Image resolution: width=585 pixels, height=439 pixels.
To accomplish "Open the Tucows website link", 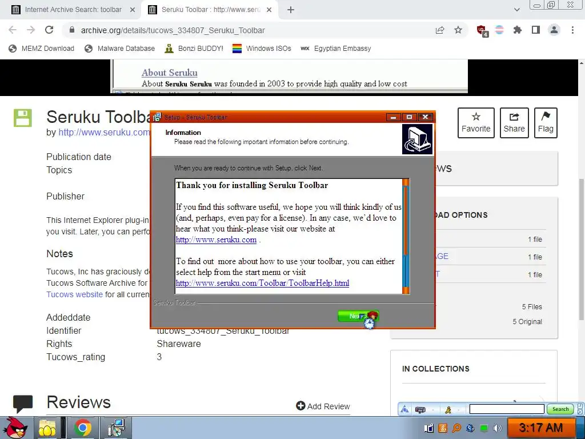I will coord(75,294).
